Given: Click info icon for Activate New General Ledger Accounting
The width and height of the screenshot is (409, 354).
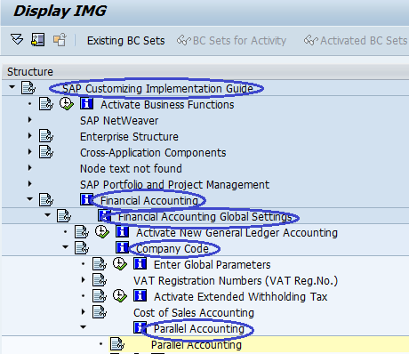Looking at the screenshot, I should [122, 232].
